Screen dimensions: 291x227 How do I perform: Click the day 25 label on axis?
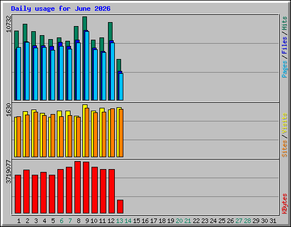[x=222, y=221]
